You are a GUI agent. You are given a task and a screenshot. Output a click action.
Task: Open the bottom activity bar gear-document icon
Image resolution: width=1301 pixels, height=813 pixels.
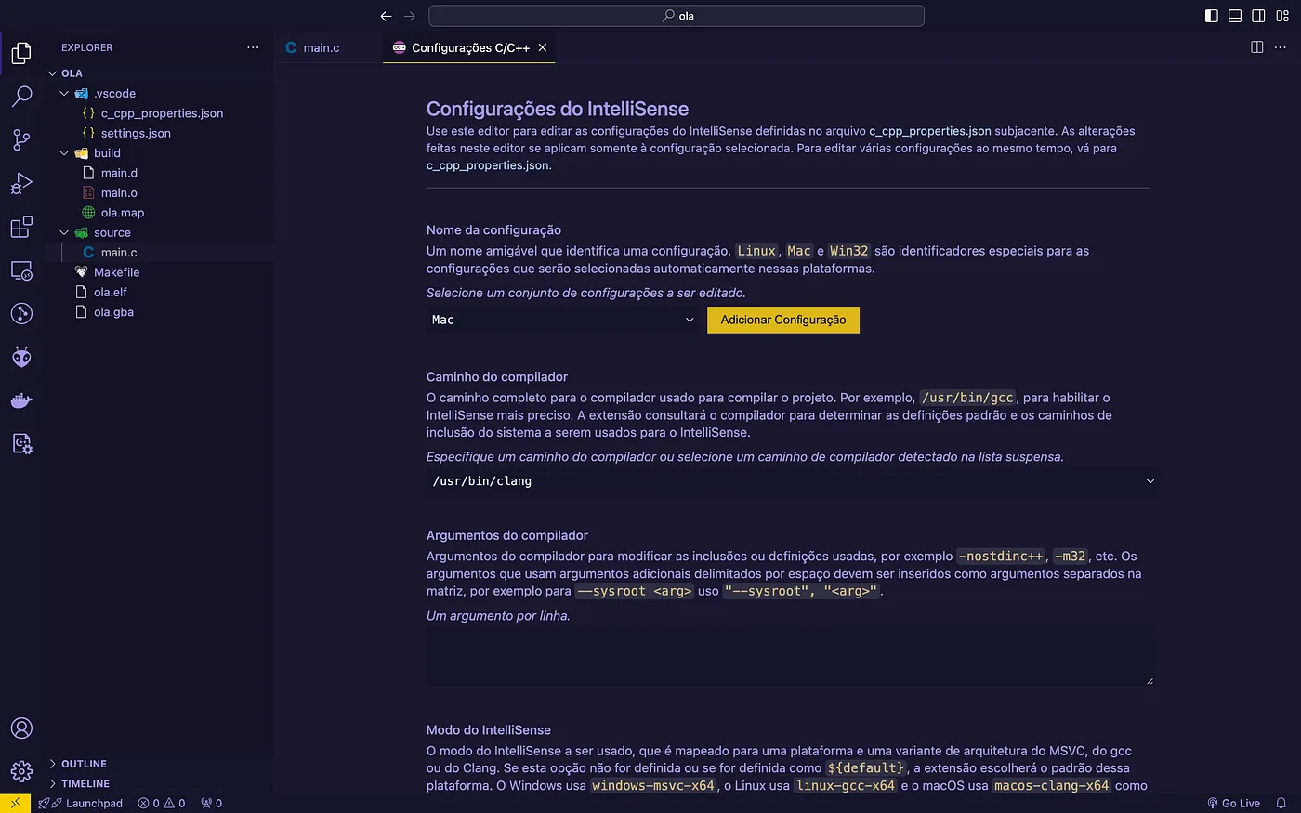[x=21, y=444]
